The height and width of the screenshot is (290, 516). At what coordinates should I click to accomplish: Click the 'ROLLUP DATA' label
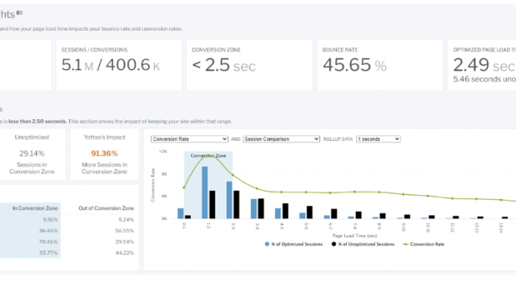click(338, 139)
